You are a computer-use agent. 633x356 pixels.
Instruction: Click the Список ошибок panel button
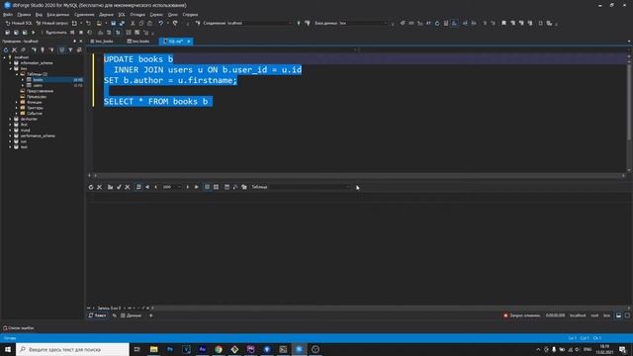tap(18, 328)
